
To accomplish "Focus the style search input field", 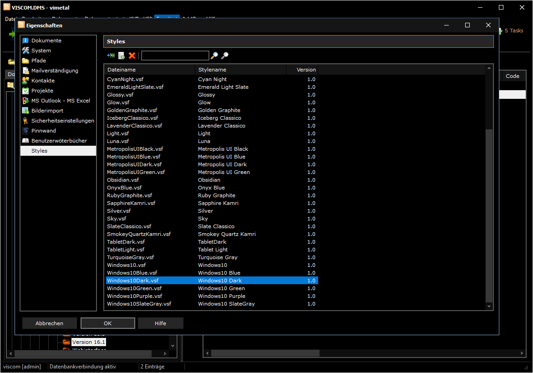I will tap(175, 56).
